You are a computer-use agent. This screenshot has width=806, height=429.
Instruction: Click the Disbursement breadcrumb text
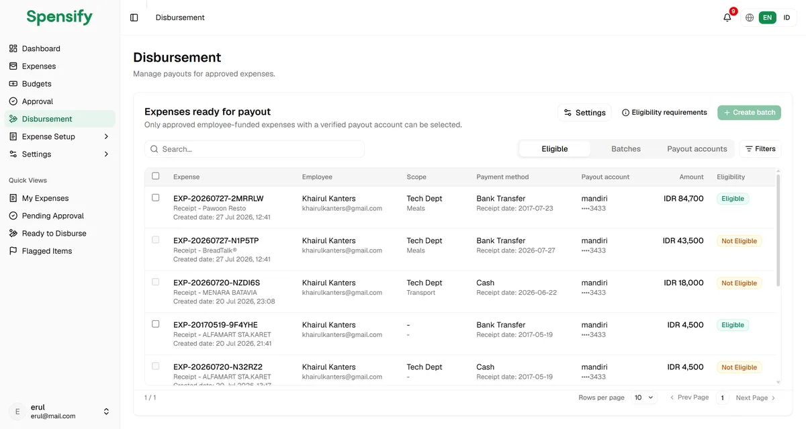[180, 17]
